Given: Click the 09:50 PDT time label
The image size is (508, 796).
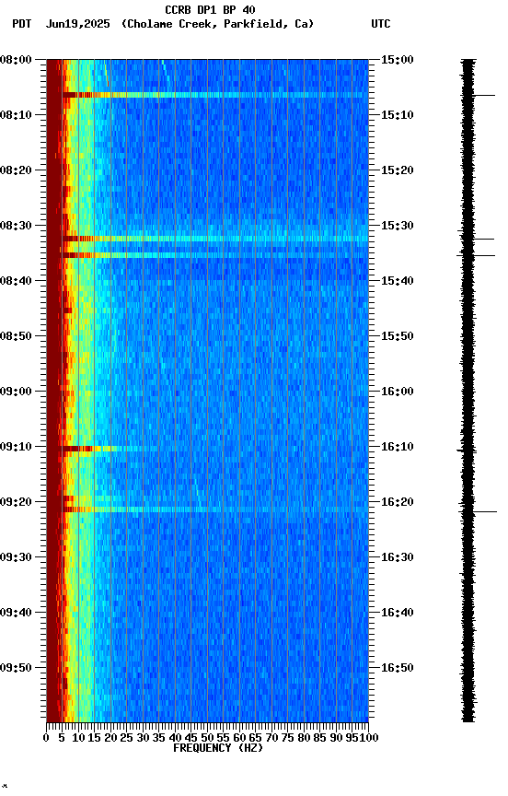Looking at the screenshot, I should pyautogui.click(x=16, y=668).
